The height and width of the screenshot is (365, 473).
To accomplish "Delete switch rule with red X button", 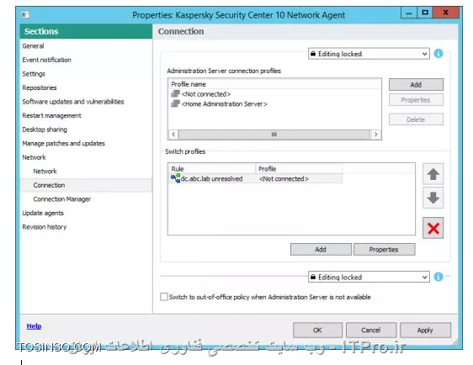I will [x=433, y=228].
